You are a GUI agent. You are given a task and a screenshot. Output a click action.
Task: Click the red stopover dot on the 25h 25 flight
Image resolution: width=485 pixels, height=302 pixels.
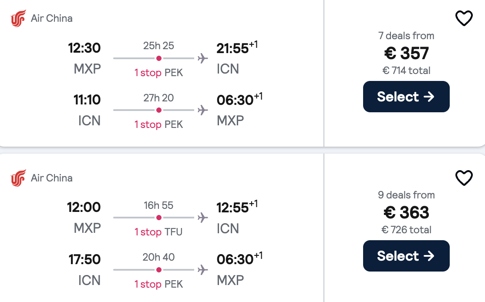159,57
